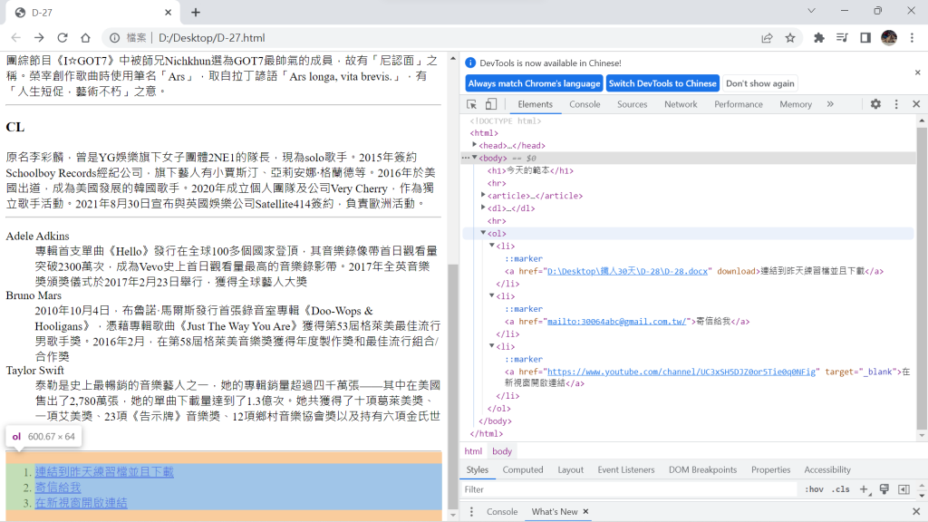Viewport: 928px width, 522px height.
Task: Expand the head element
Action: click(475, 145)
